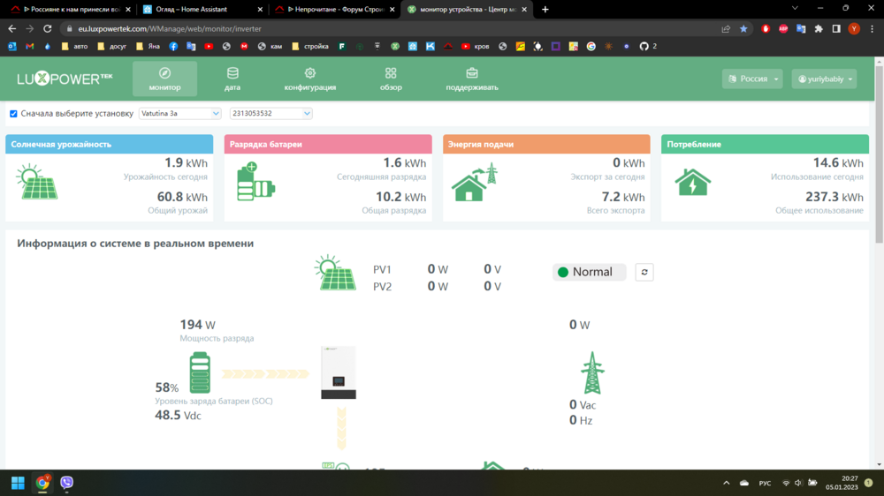Click the РУС language indicator in tray
884x496 pixels.
point(765,483)
